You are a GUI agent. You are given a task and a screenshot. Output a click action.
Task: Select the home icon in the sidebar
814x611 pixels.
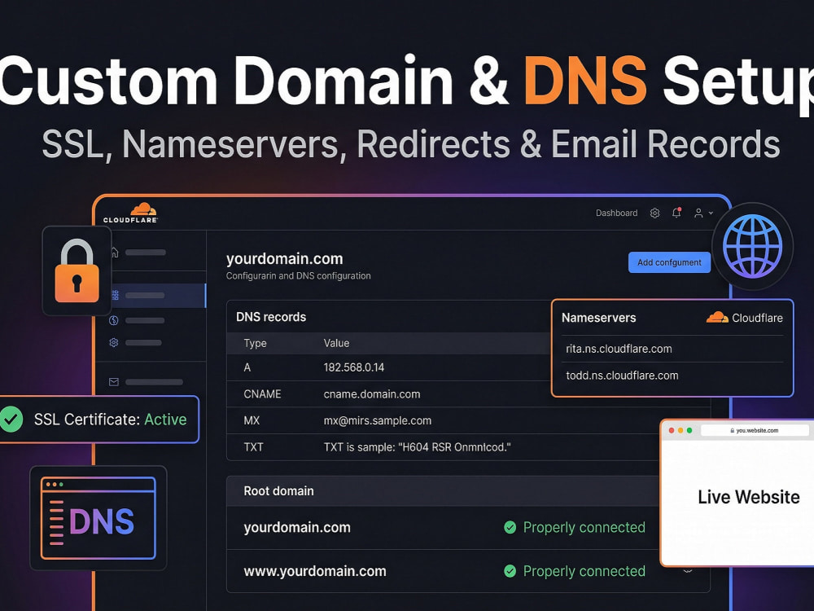[x=115, y=253]
